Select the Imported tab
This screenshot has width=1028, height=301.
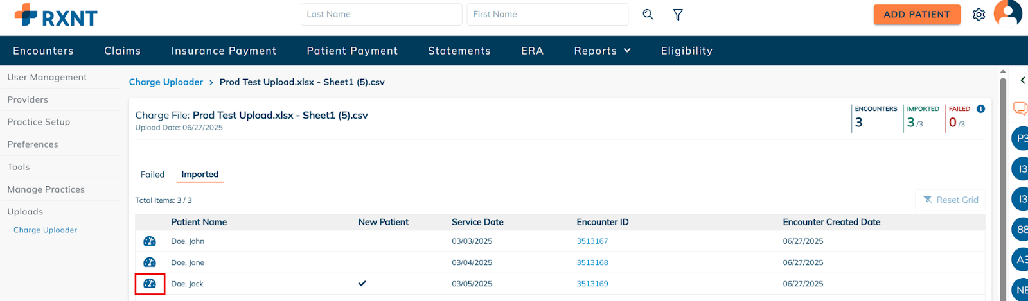[x=200, y=175]
